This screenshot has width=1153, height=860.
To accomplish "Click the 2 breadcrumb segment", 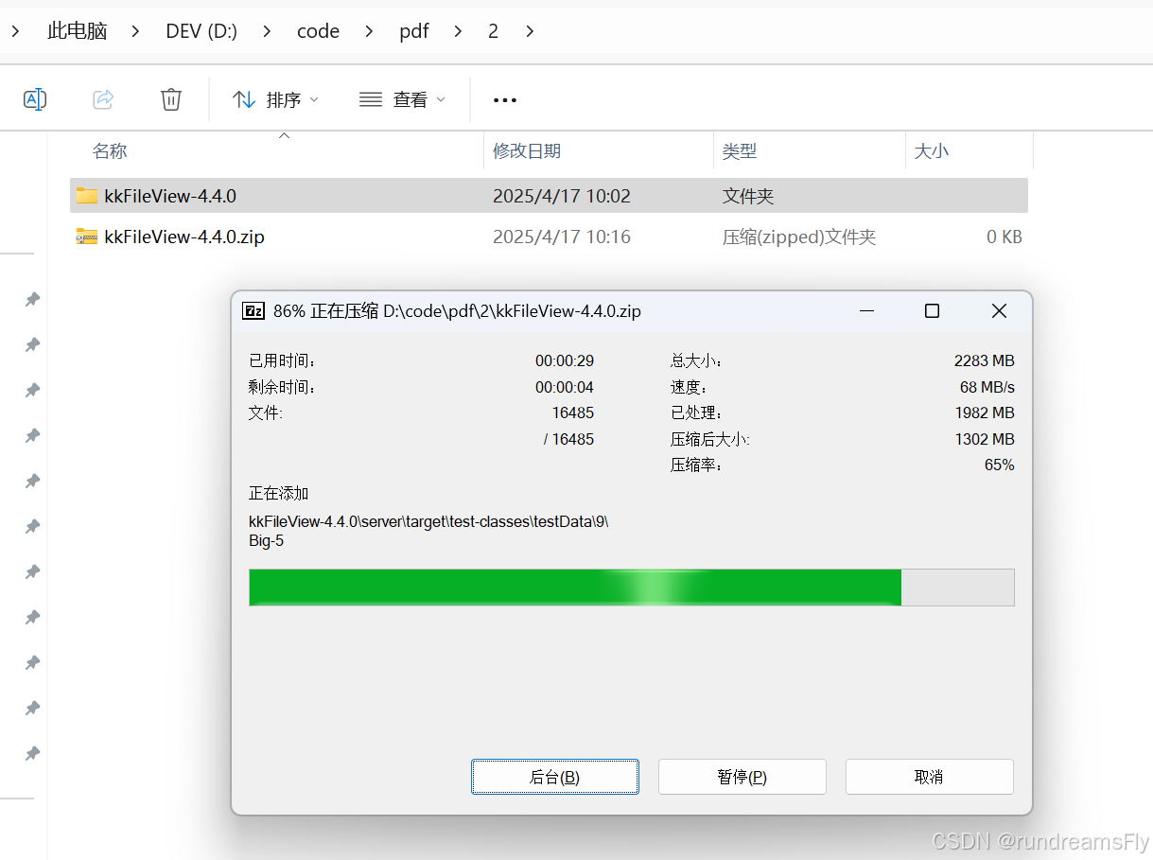I will 493,31.
